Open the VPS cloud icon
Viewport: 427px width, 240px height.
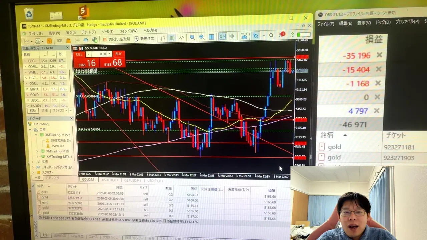(86, 40)
